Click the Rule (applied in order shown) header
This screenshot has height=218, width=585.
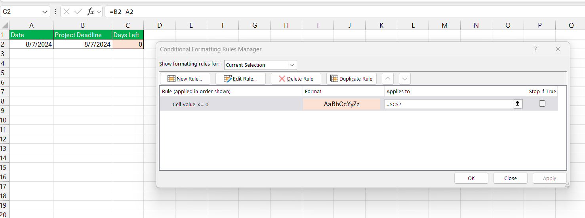point(231,91)
